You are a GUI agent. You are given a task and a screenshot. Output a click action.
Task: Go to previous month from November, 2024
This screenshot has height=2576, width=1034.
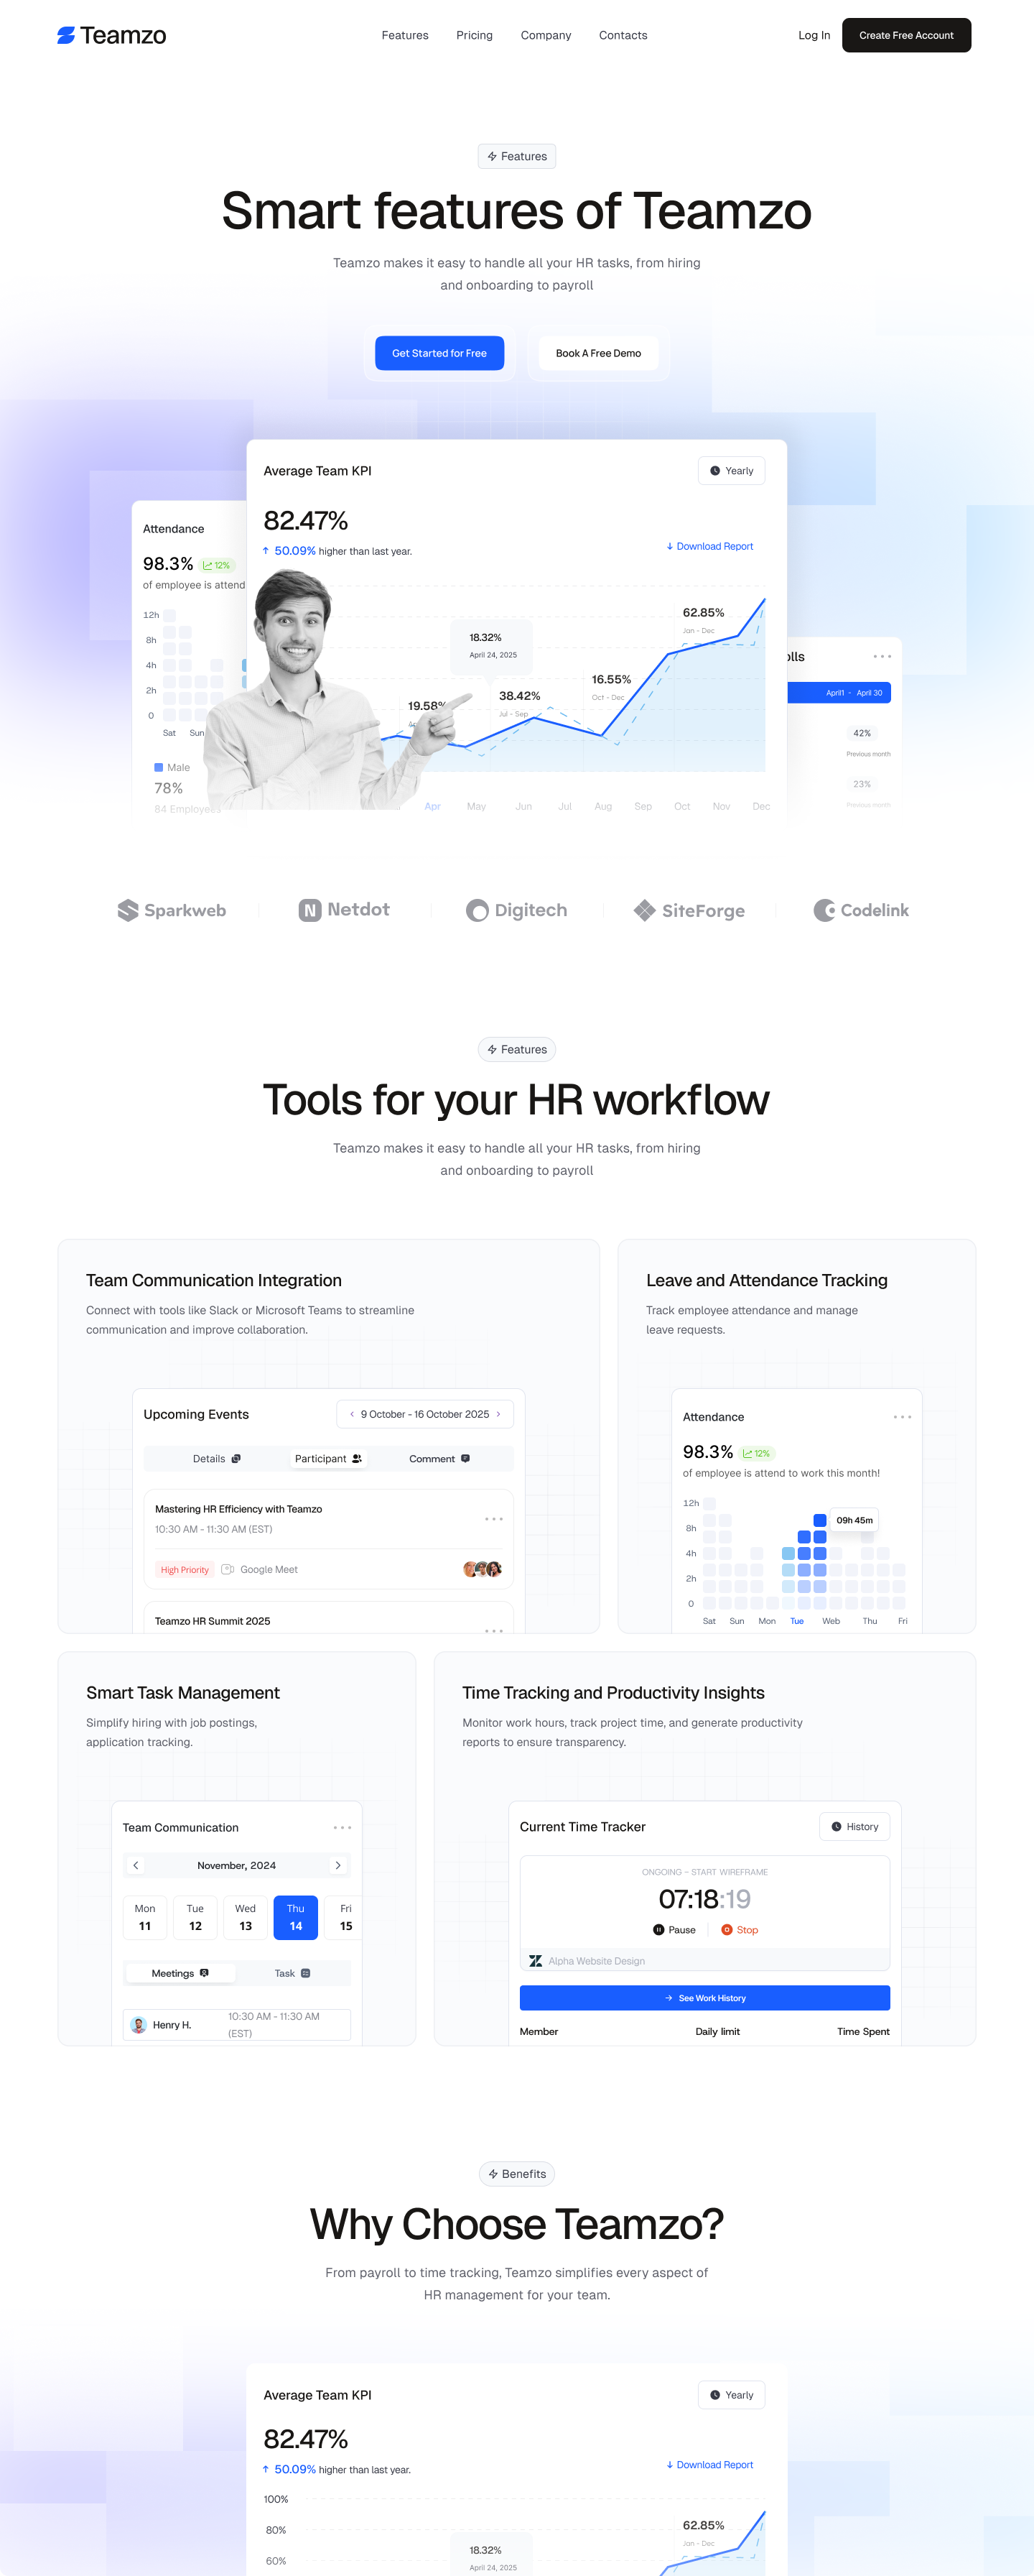point(136,1866)
